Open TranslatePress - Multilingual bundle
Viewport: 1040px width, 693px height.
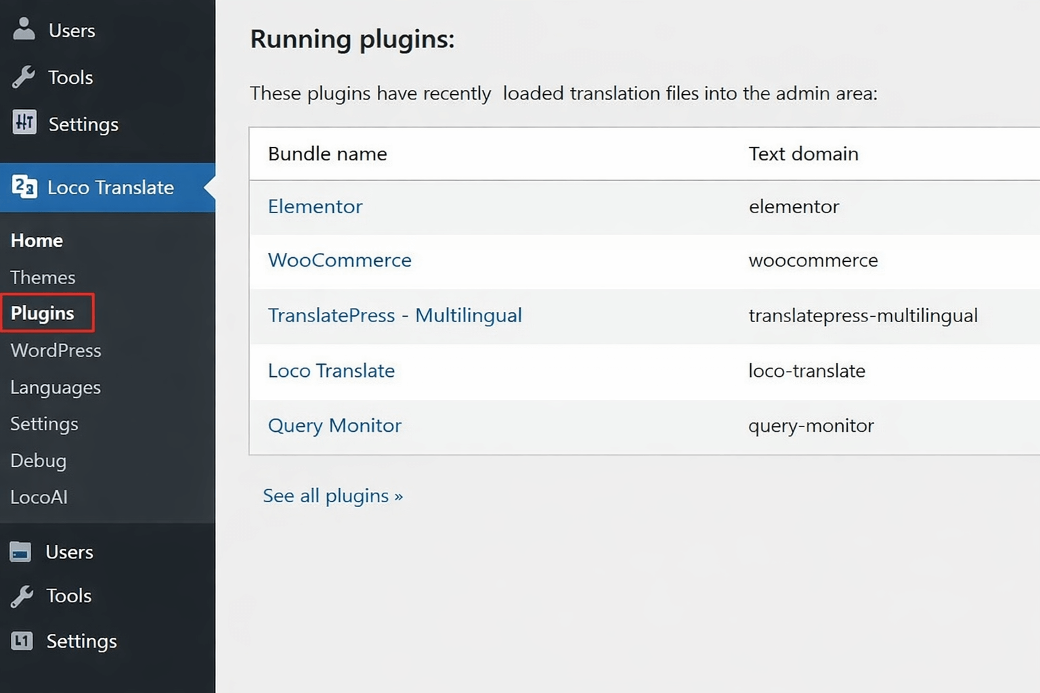point(395,315)
